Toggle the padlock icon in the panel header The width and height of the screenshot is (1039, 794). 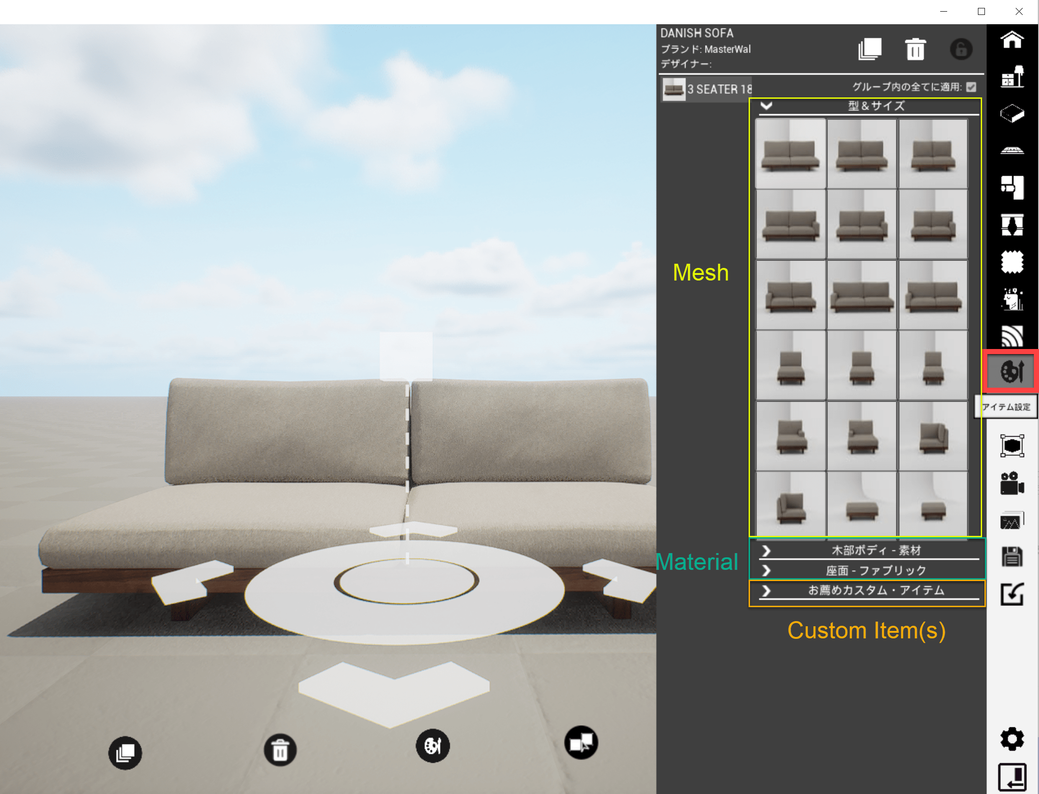coord(961,49)
